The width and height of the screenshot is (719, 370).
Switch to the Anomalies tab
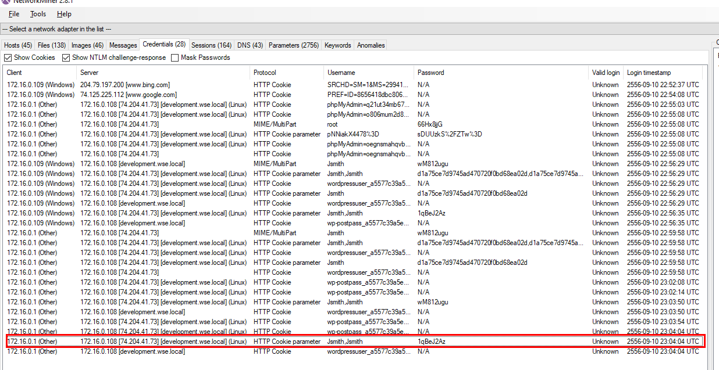click(371, 45)
